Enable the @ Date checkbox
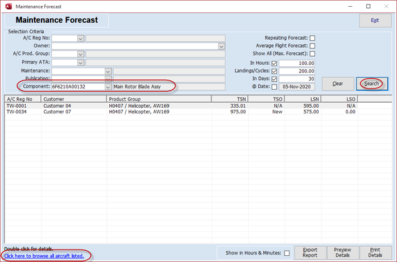Screen dimensions: 397x262 pyautogui.click(x=274, y=87)
